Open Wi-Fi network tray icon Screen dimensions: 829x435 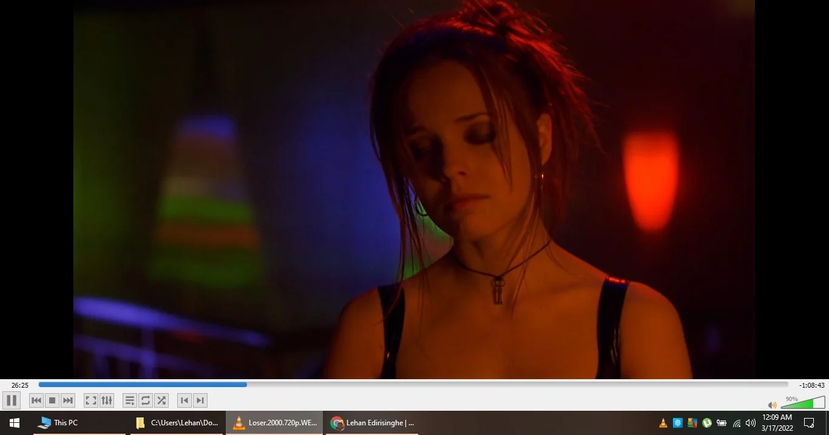coord(737,423)
